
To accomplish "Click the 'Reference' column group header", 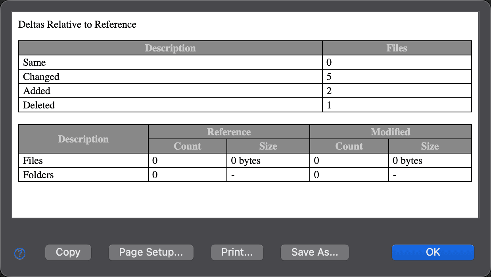I will [x=229, y=132].
